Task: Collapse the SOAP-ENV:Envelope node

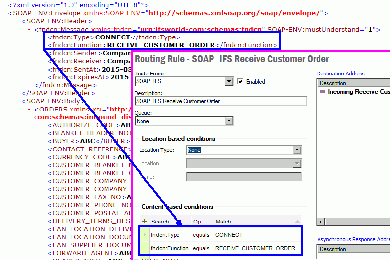Action: coord(4,13)
